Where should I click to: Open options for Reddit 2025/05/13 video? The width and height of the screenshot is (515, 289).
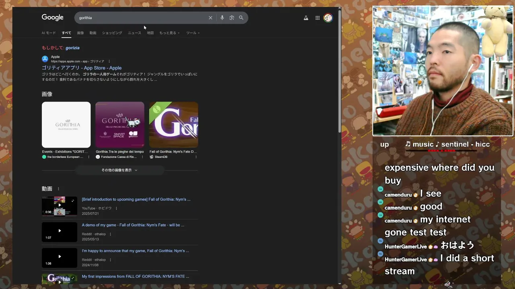pyautogui.click(x=110, y=234)
